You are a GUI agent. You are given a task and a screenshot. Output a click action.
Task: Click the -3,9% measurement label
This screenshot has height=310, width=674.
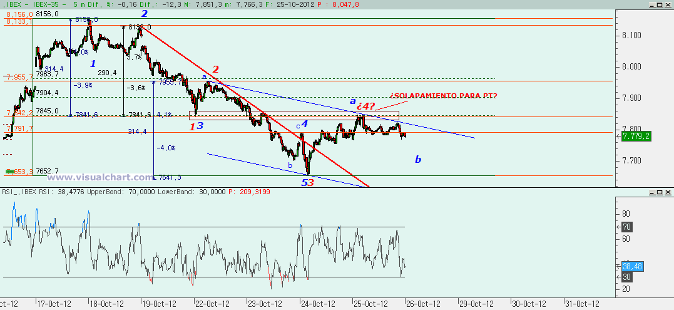pyautogui.click(x=83, y=85)
